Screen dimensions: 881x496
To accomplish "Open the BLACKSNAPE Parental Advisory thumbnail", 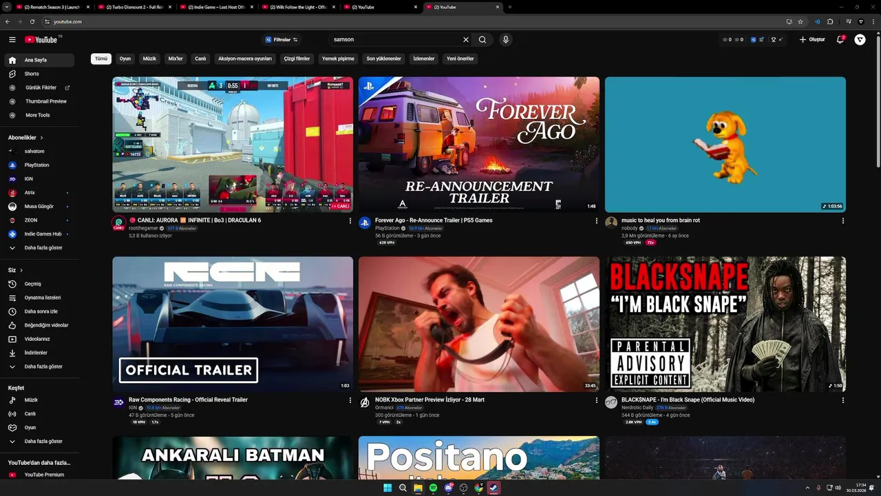I will 725,324.
